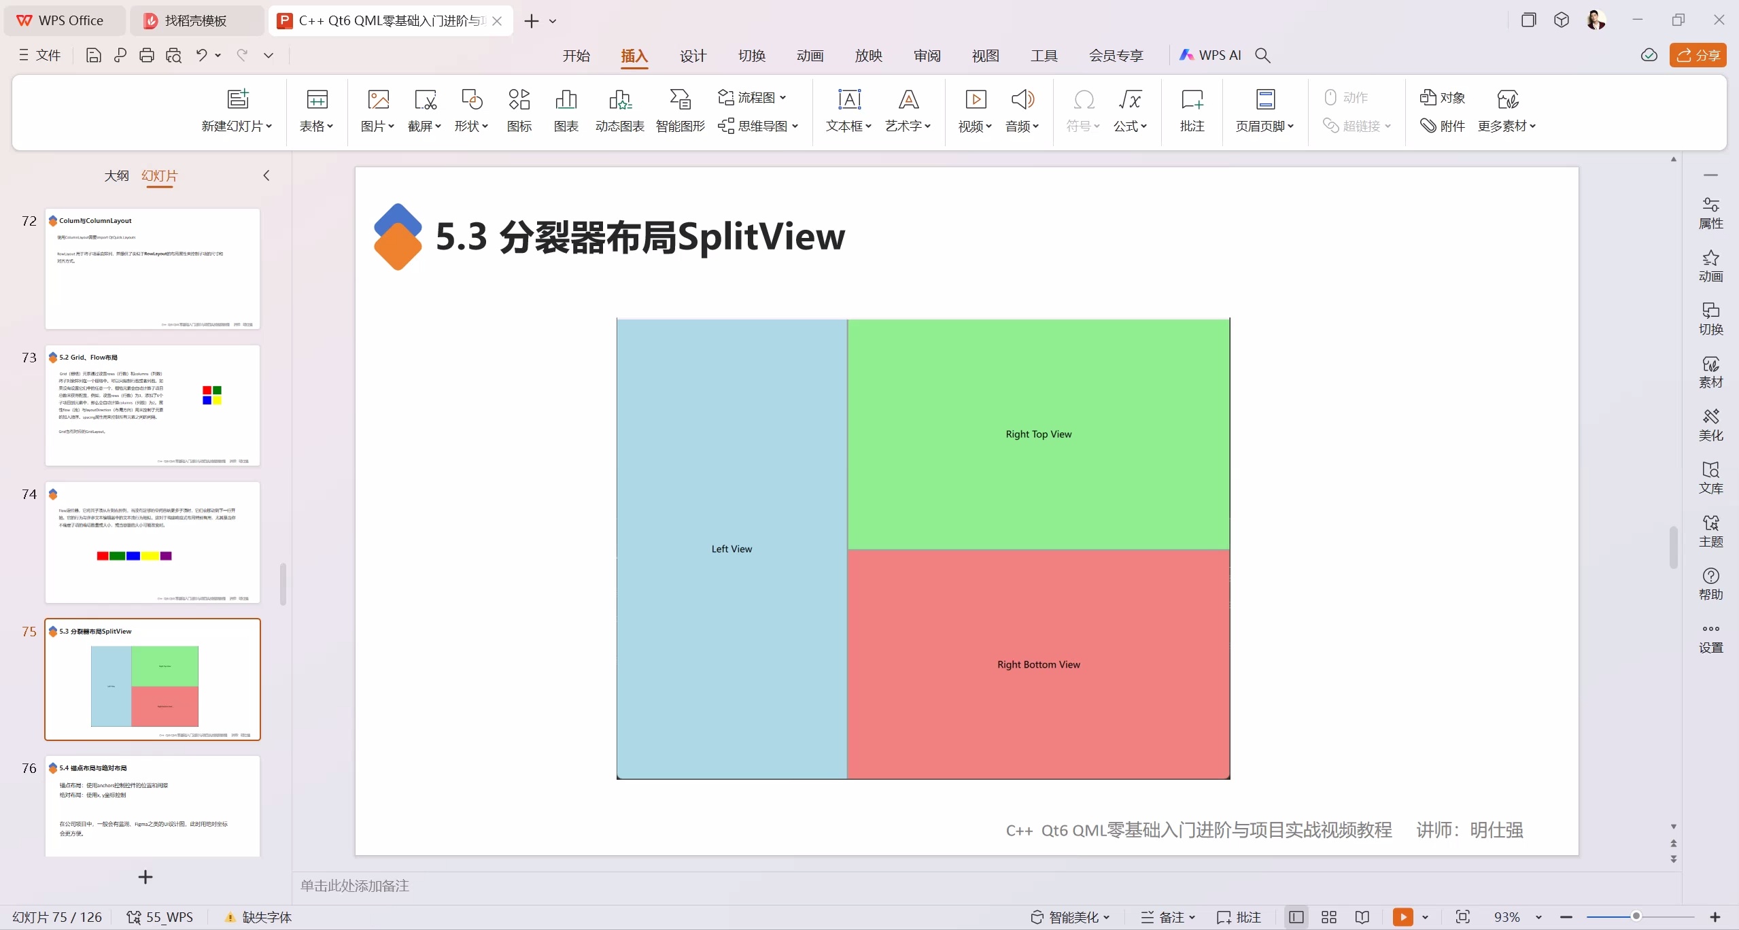1739x930 pixels.
Task: Toggle reading view in the status bar
Action: pyautogui.click(x=1362, y=916)
